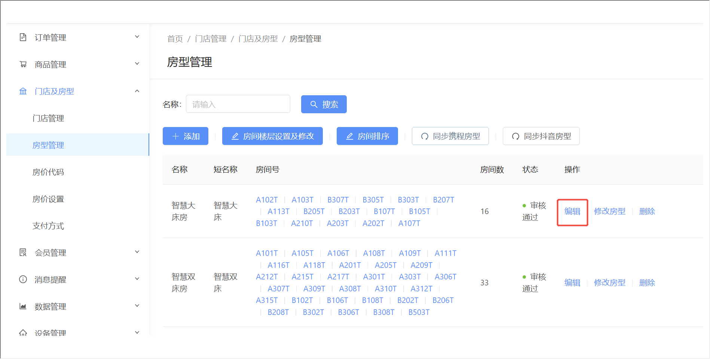Open room number B208T

[278, 312]
